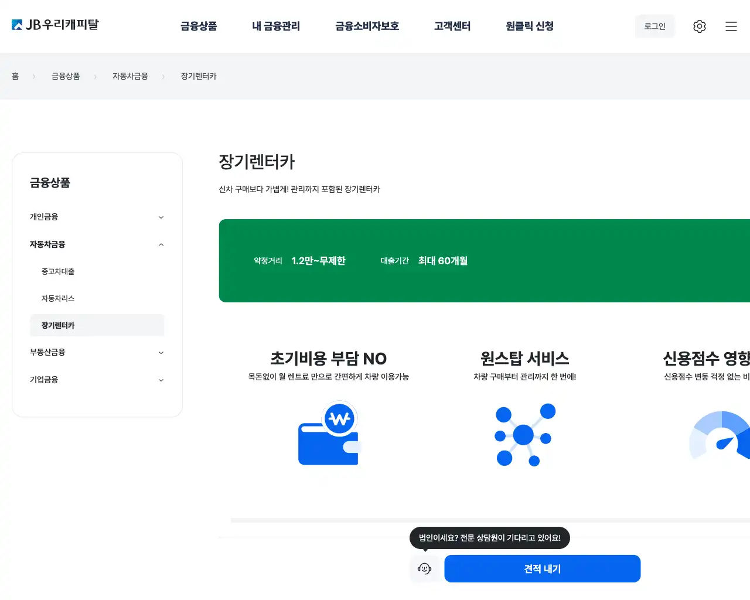
Task: Click the horizontal scrollbar under feature cards
Action: click(490, 520)
